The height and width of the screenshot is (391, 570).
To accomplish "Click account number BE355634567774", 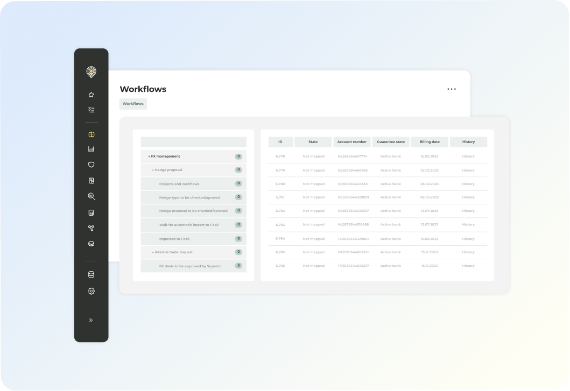I will (x=353, y=157).
